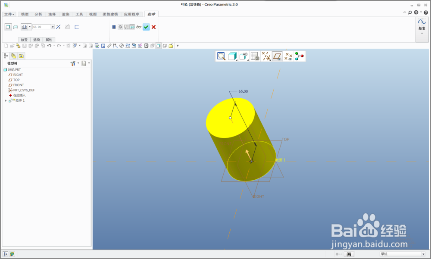Viewport: 431px width, 259px height.
Task: Open the saved orientations AB icon
Action: [244, 56]
